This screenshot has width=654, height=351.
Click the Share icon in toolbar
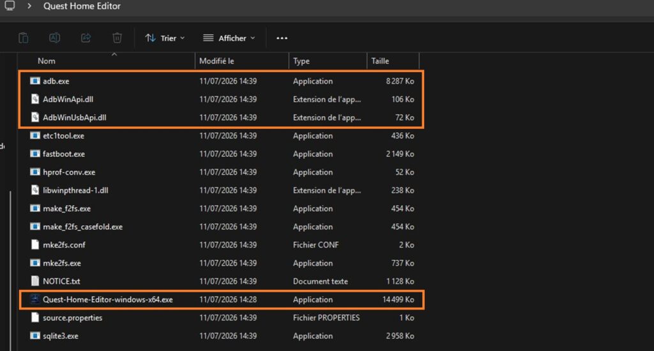[86, 38]
